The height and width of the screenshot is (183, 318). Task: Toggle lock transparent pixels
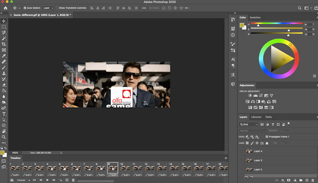pyautogui.click(x=247, y=143)
